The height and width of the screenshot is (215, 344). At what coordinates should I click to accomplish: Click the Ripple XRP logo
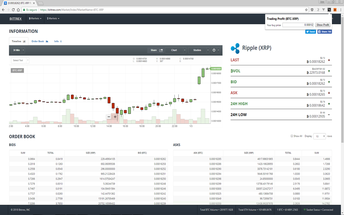coord(235,48)
